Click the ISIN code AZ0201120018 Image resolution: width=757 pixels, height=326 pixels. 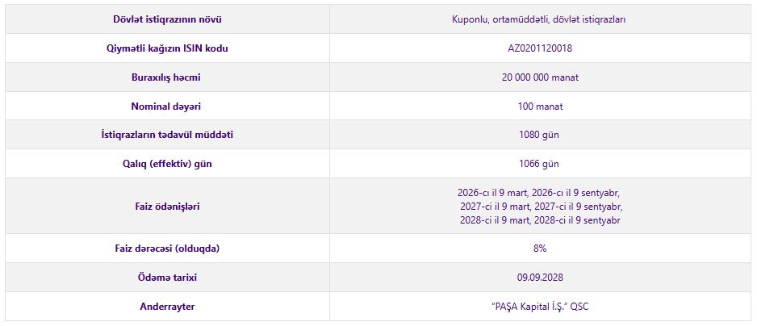pyautogui.click(x=540, y=48)
